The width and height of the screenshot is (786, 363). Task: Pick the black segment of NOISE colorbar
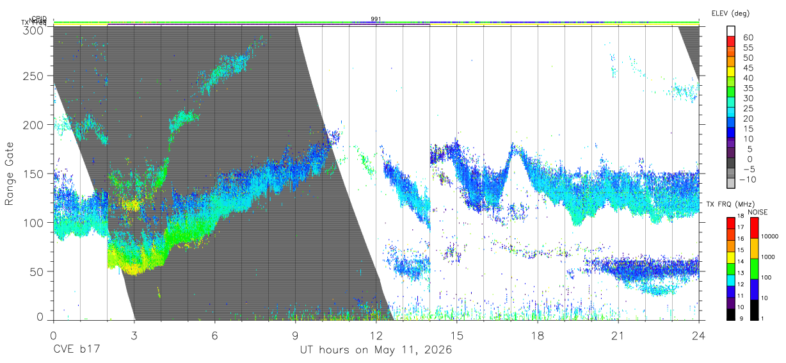tap(753, 309)
